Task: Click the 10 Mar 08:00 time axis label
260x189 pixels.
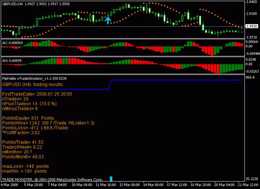Action: (x=82, y=185)
